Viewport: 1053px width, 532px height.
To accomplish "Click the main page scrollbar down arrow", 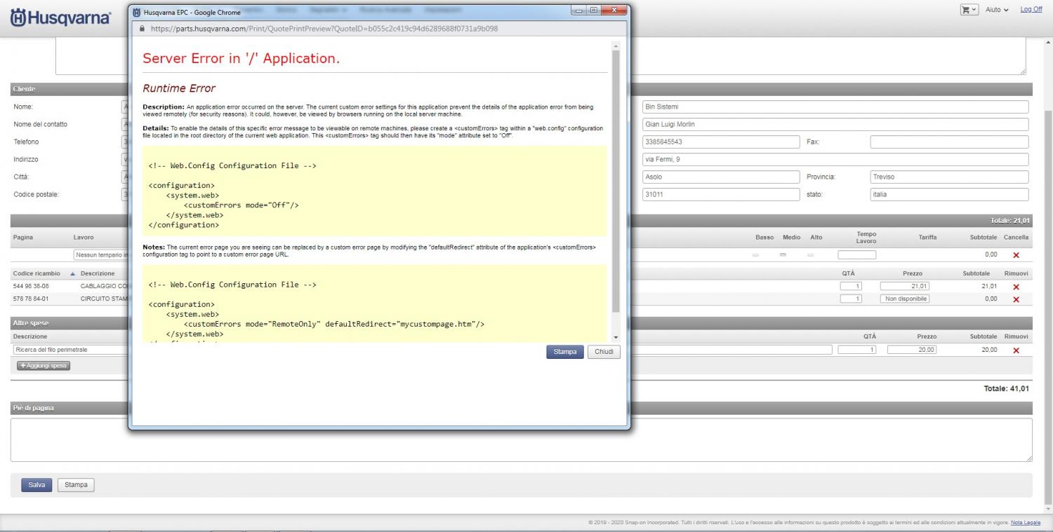I will pyautogui.click(x=1048, y=508).
